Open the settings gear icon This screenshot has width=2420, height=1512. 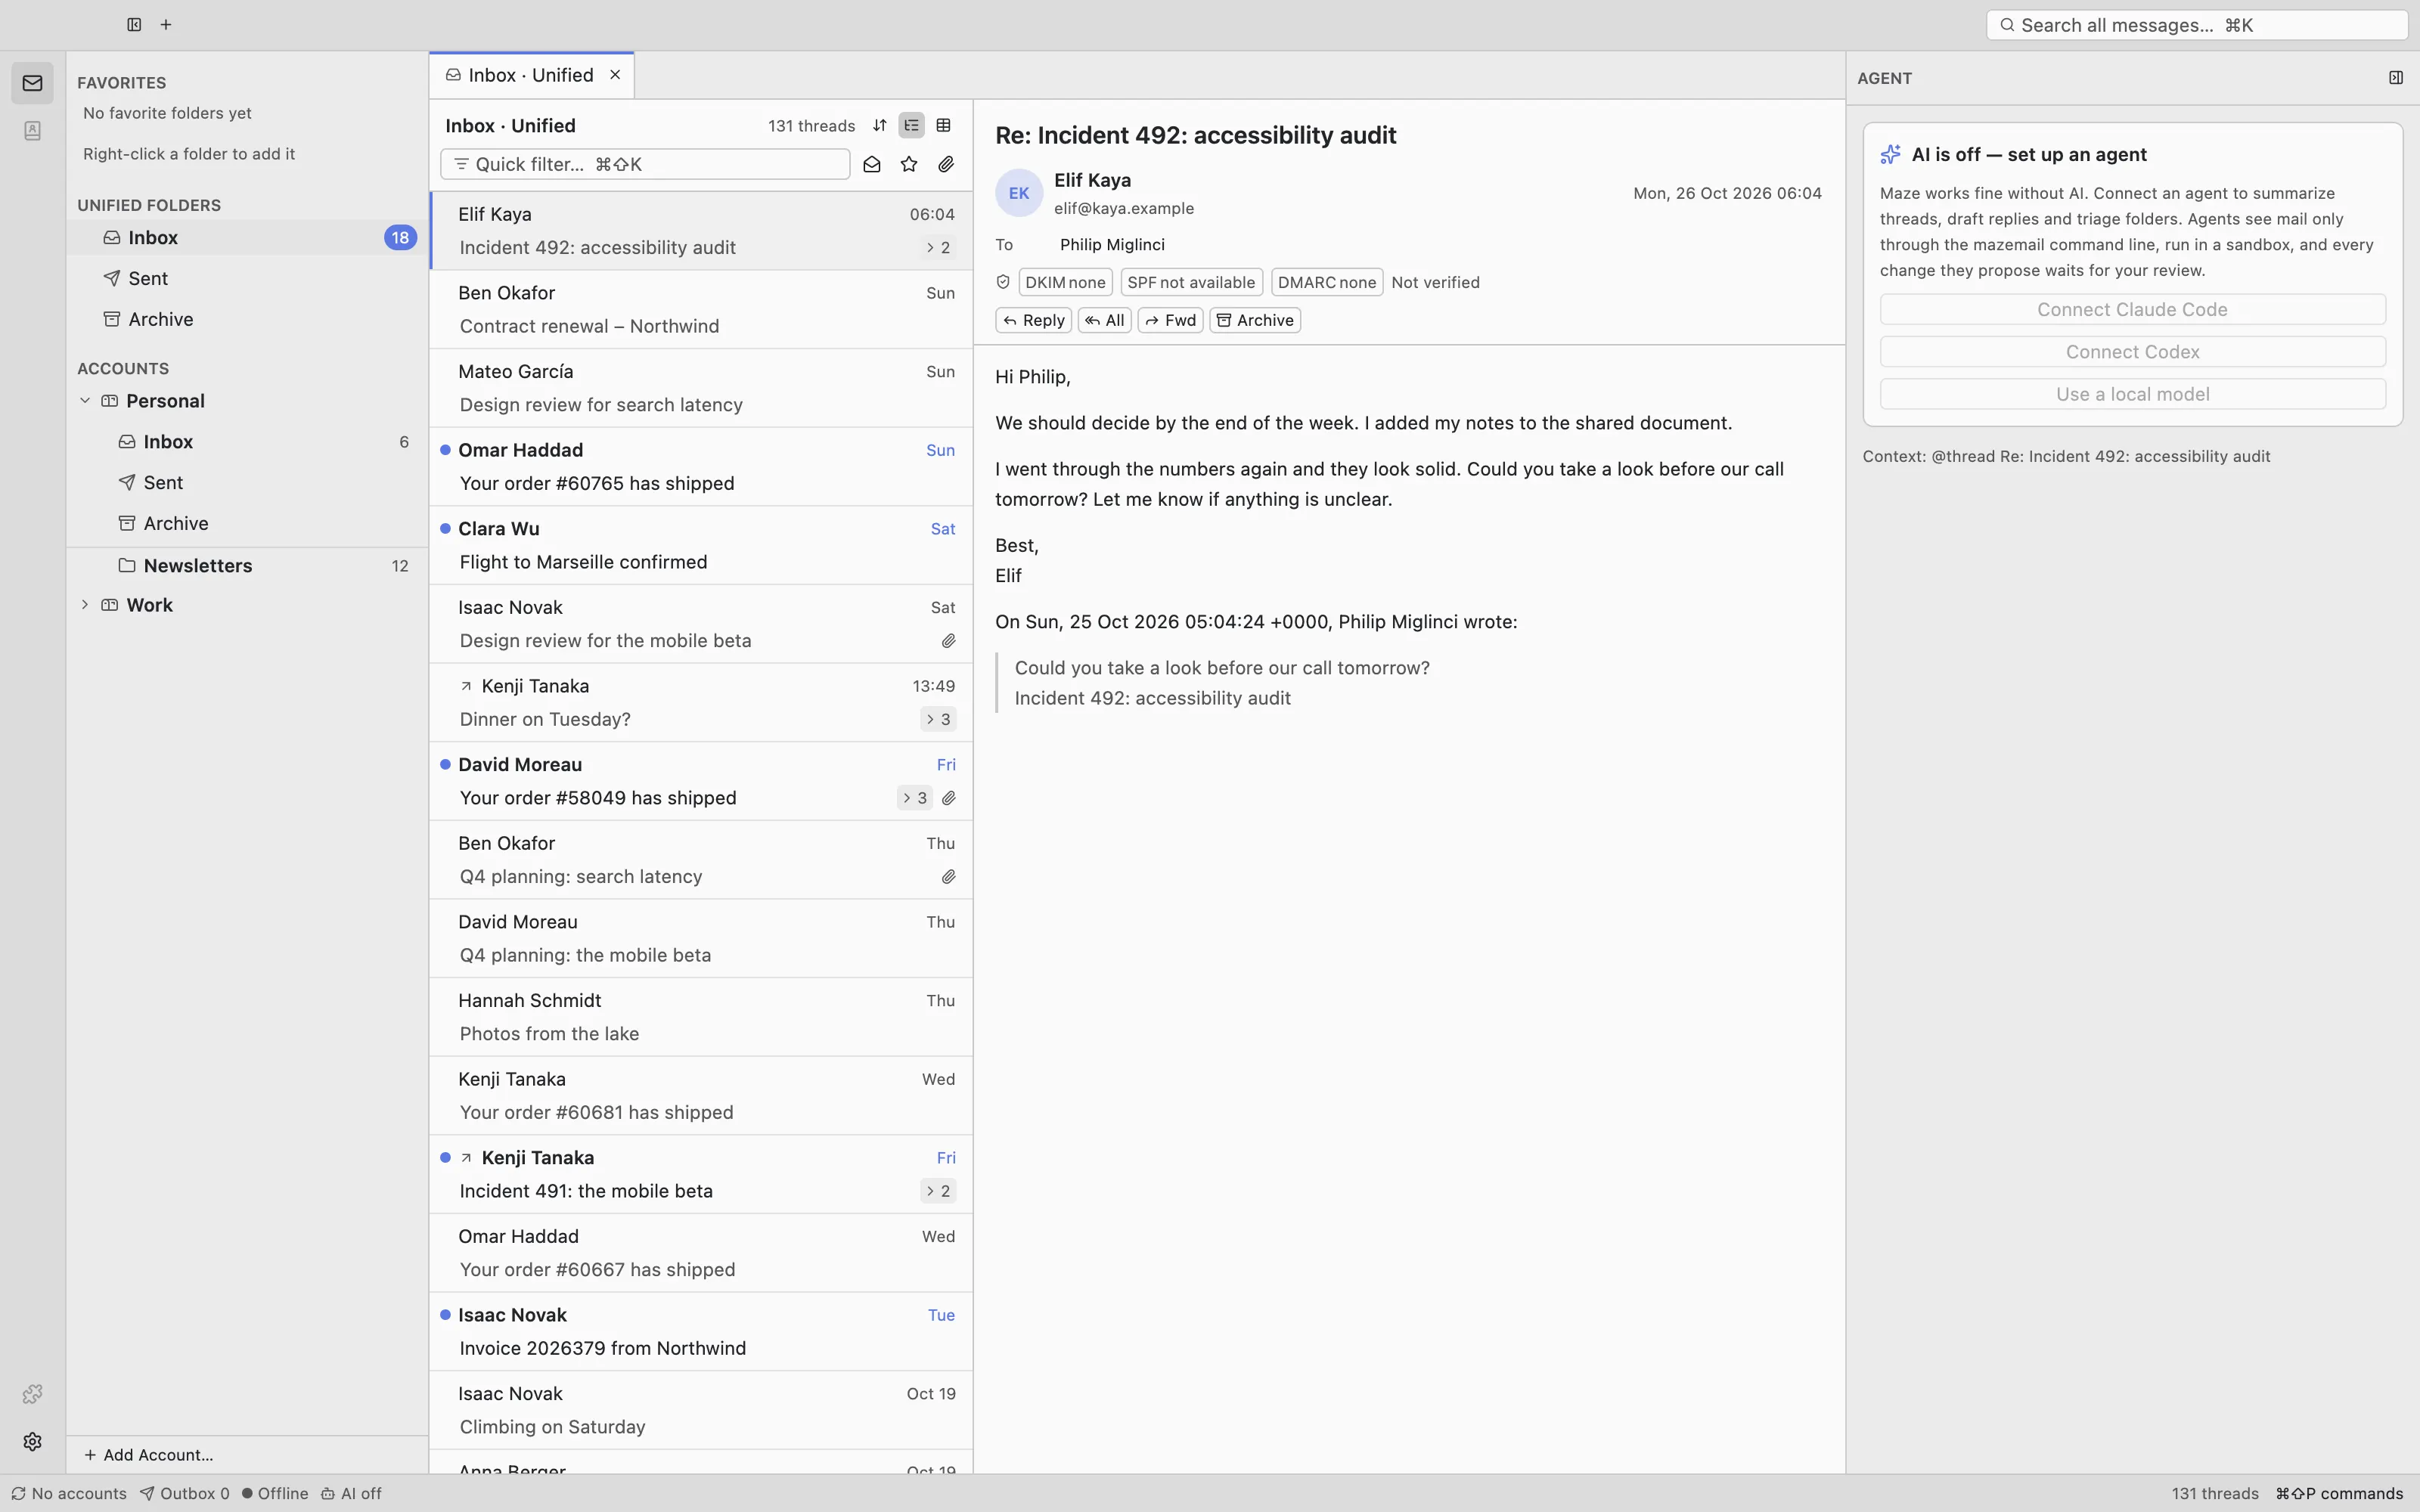[32, 1441]
